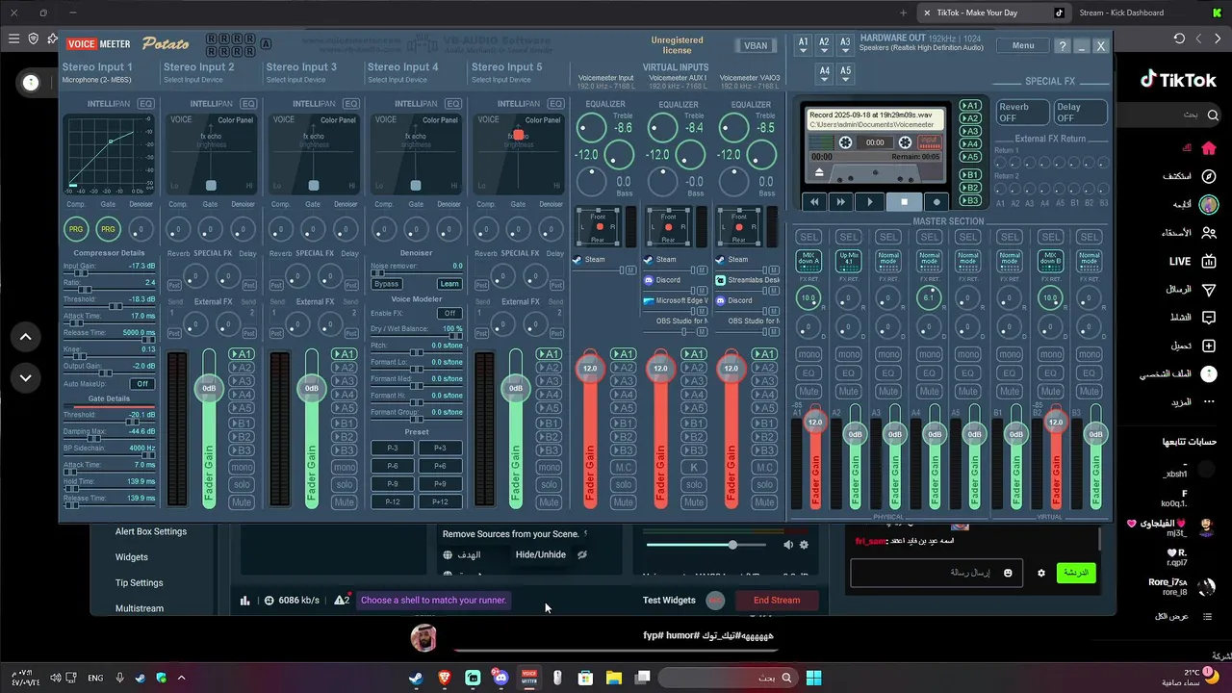Switch to Stream - Kick Dashboard tab

pyautogui.click(x=1121, y=13)
